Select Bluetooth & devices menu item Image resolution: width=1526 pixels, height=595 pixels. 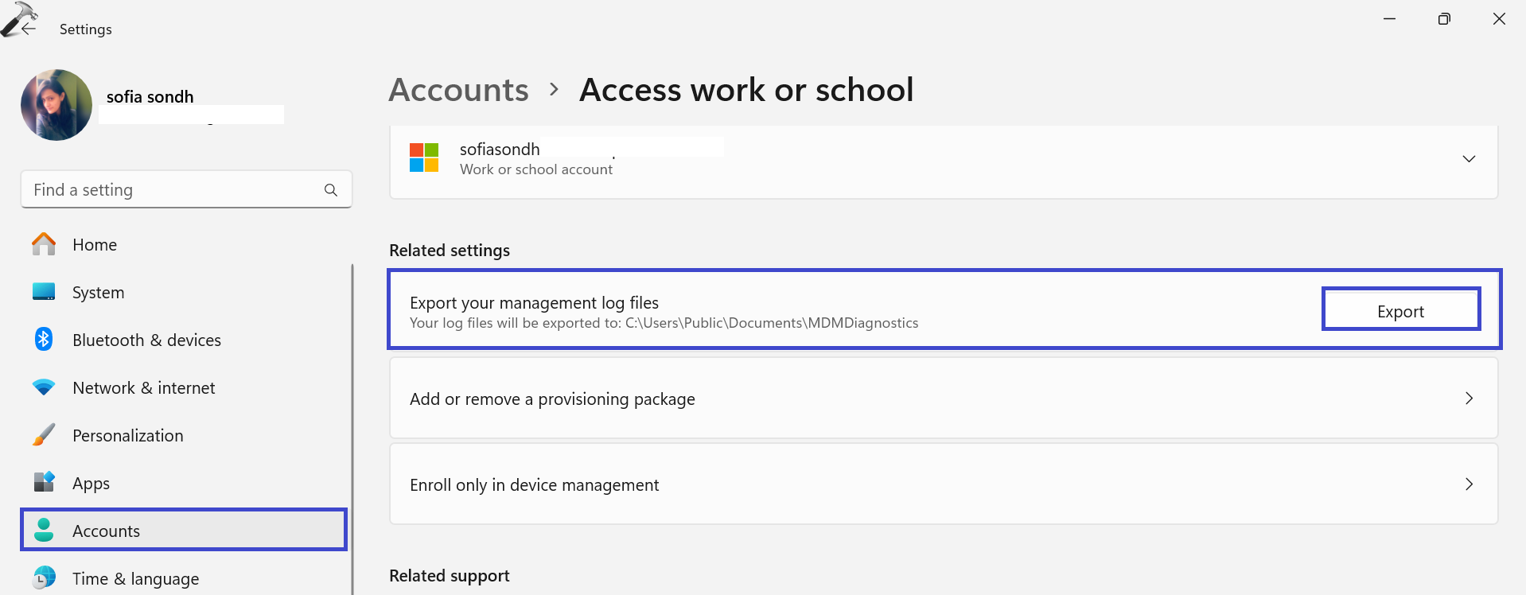click(x=146, y=340)
